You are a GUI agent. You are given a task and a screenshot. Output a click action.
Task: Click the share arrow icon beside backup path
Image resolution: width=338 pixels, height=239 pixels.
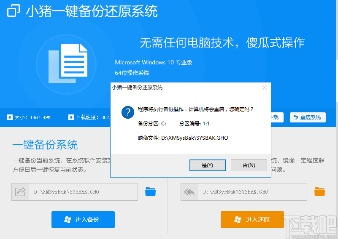point(20,192)
